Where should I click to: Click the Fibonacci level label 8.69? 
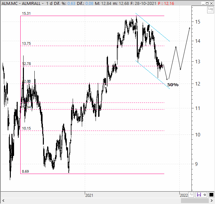[26, 171]
